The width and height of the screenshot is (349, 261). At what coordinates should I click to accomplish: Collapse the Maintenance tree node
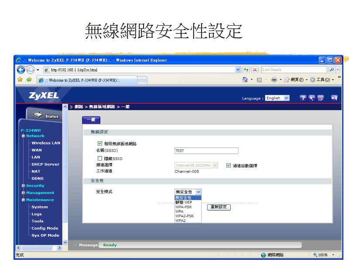23,200
